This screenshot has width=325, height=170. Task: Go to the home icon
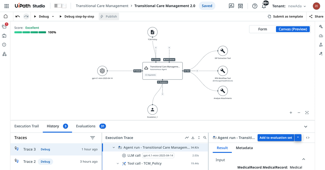click(x=6, y=16)
